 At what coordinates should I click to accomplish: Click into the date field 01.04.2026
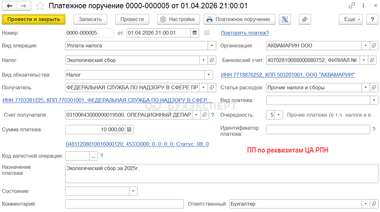pos(158,33)
